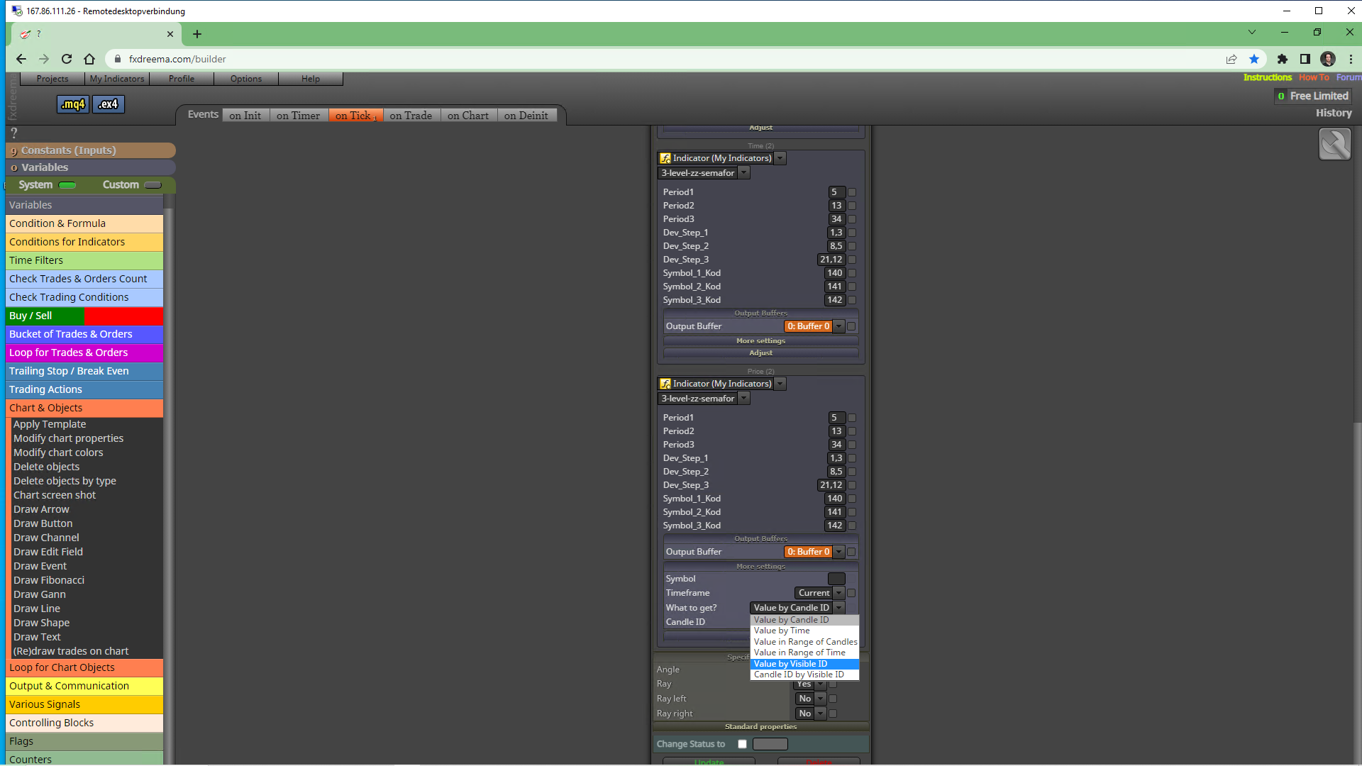Toggle the Custom variables switch
The width and height of the screenshot is (1362, 766).
coord(153,185)
